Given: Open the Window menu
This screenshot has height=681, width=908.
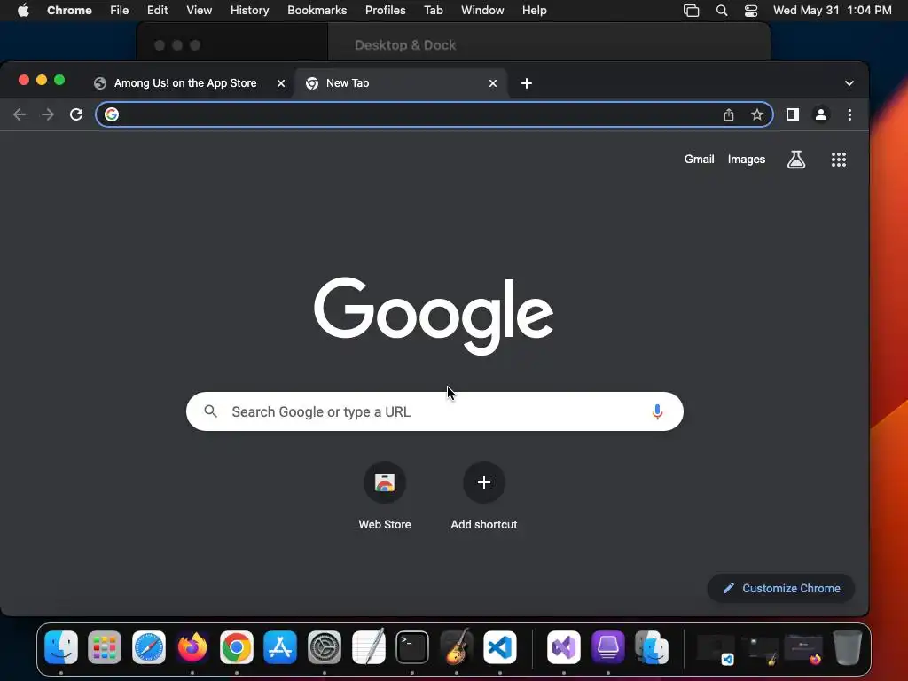Looking at the screenshot, I should [x=482, y=11].
